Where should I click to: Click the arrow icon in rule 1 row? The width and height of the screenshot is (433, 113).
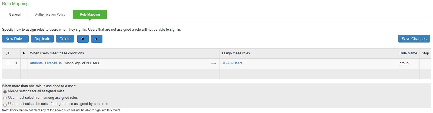(x=214, y=63)
